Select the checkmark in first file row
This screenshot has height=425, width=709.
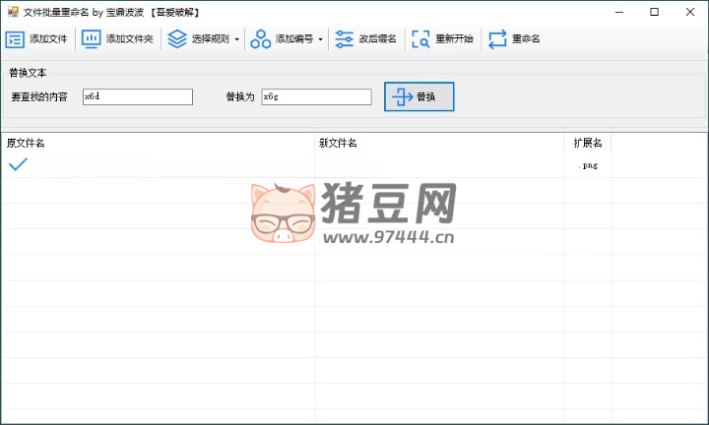pyautogui.click(x=18, y=164)
